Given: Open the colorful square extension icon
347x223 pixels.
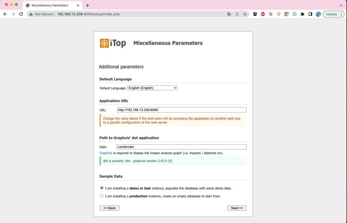Looking at the screenshot, I should (x=287, y=14).
